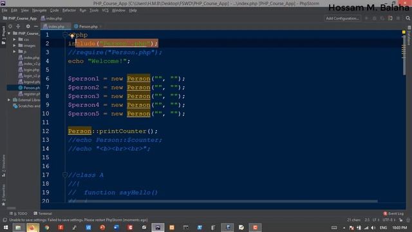This screenshot has height=232, width=412.
Task: Click index.php breadcrumb in navigation bar
Action: click(x=51, y=19)
